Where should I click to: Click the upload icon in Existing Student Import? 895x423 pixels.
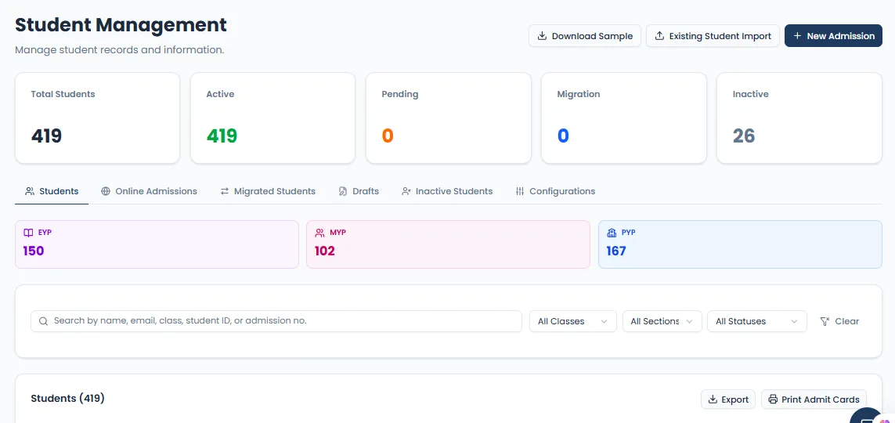(659, 36)
